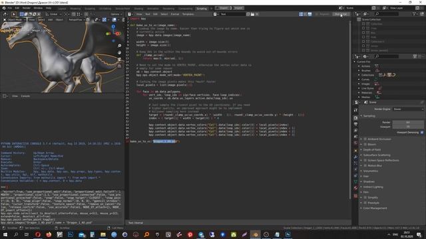Click the outliner filter funnel icon
Screen dimensions: 426x239
pos(414,14)
